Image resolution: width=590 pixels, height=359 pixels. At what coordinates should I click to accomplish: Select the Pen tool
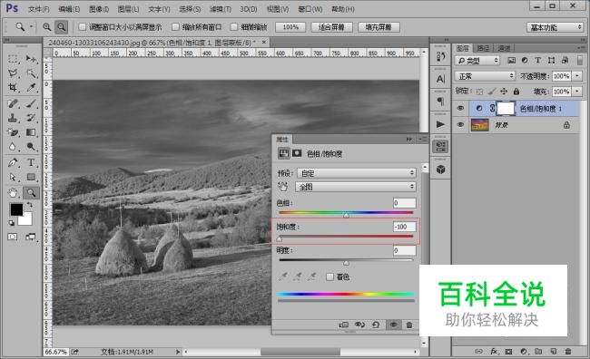click(x=13, y=162)
